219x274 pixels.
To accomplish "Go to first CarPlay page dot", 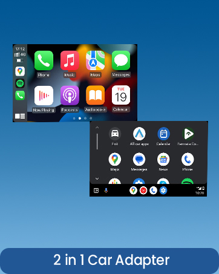I will tap(74, 119).
